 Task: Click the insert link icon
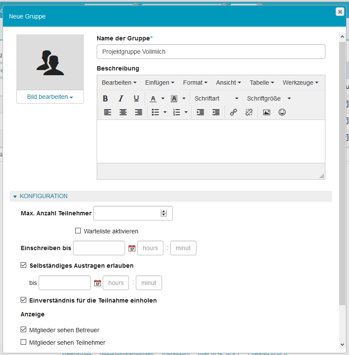[x=233, y=112]
